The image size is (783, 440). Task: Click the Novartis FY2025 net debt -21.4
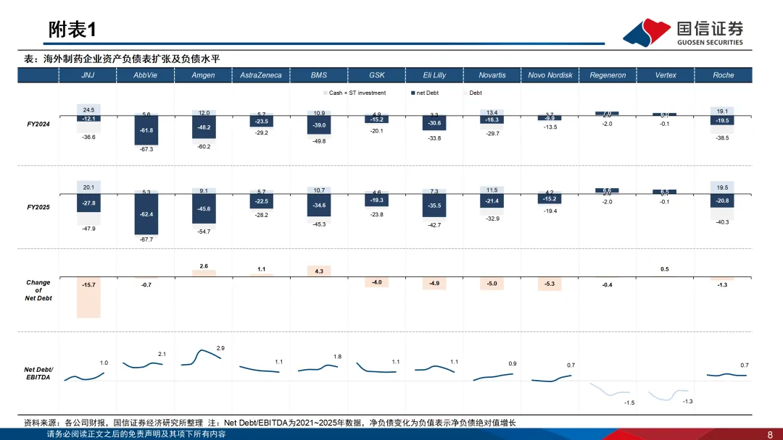pos(492,201)
